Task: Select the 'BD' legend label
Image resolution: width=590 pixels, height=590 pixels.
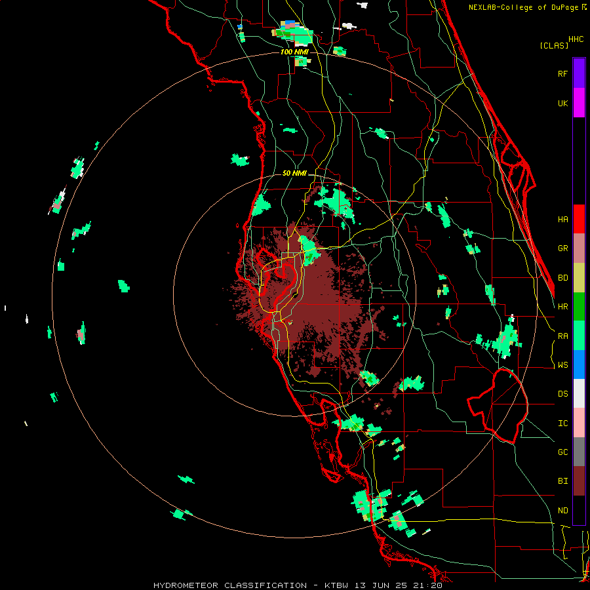Action: coord(562,278)
